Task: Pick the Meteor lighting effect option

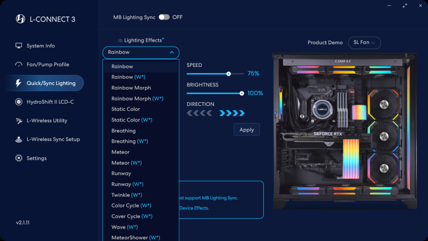Action: pyautogui.click(x=121, y=152)
